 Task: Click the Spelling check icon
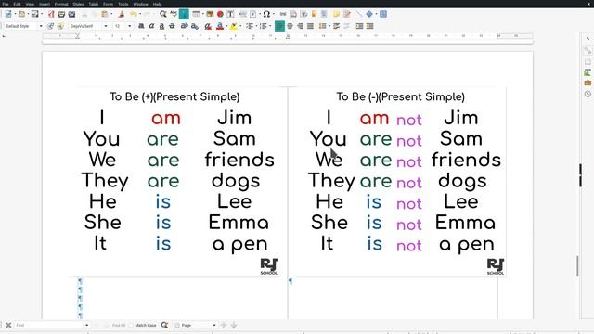click(174, 14)
